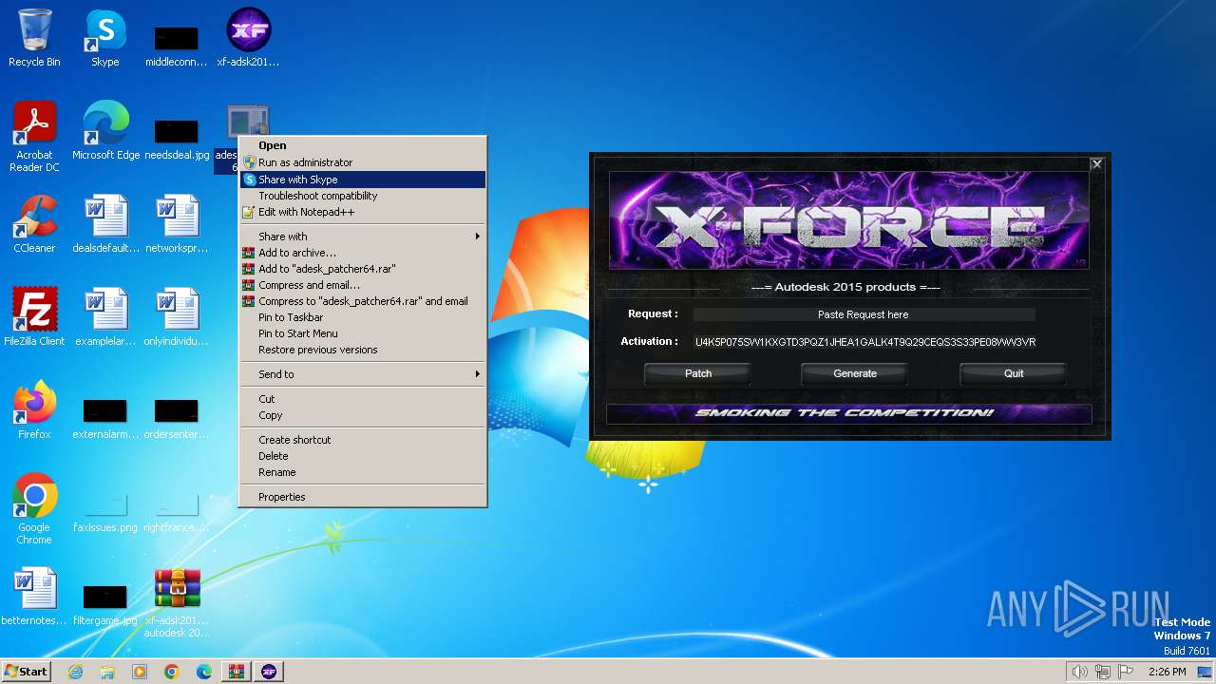Click the Request paste field

point(864,314)
